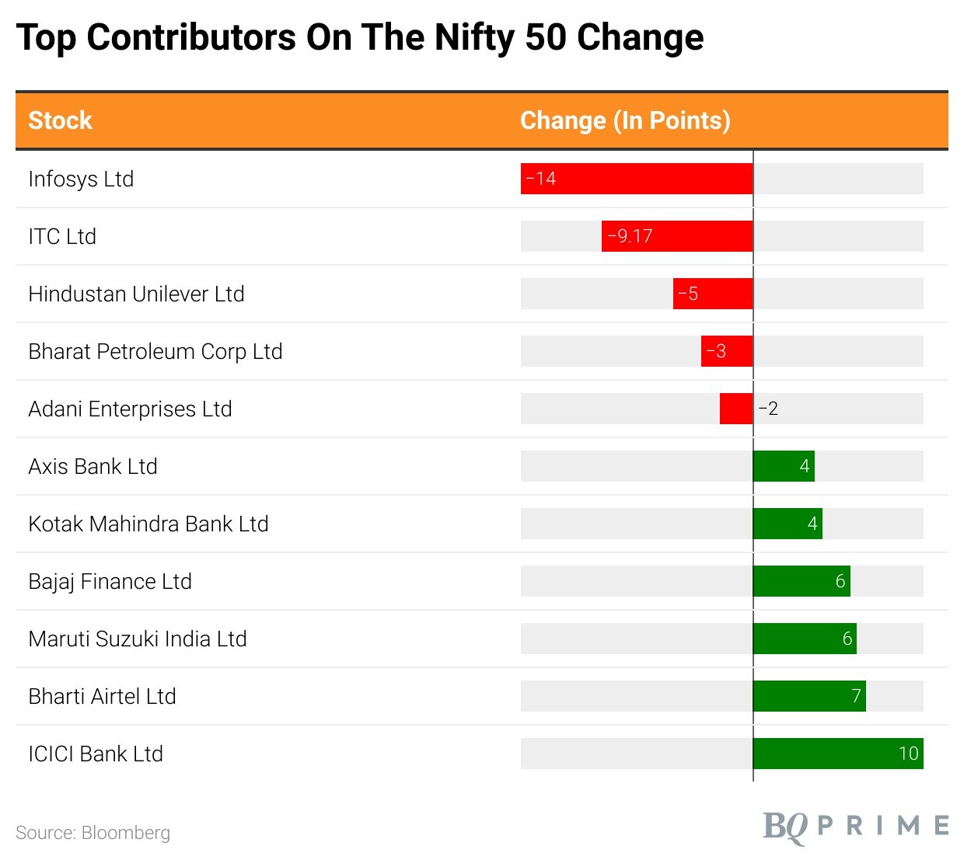
Task: Click the Change (In Points) column header
Action: click(625, 120)
